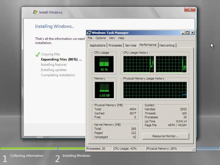220x165 pixels.
Task: Minimize the Task Manager window
Action: click(183, 33)
